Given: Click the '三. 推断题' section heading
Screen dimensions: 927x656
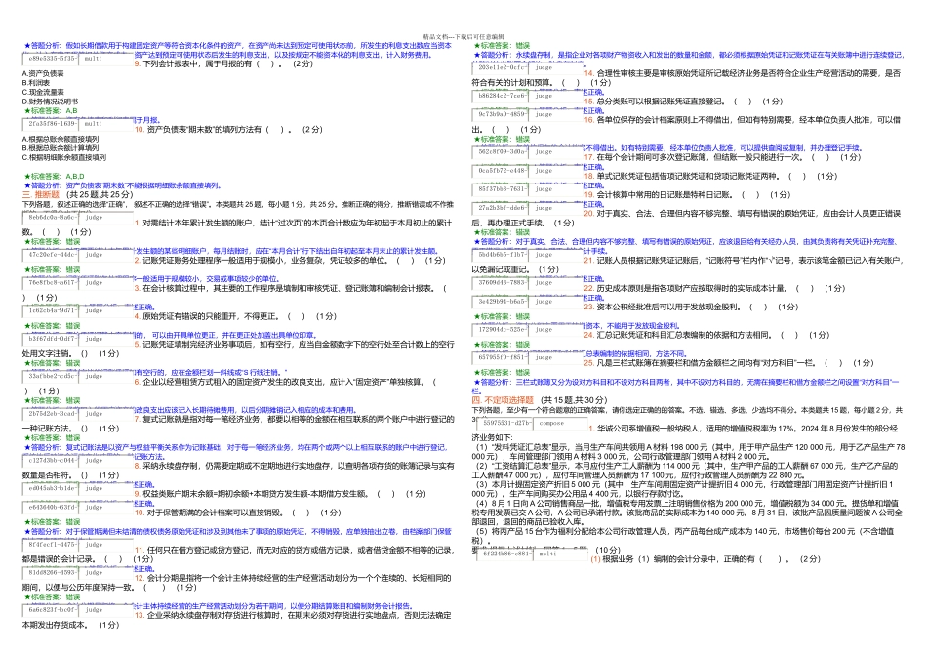Looking at the screenshot, I should click(x=41, y=194).
